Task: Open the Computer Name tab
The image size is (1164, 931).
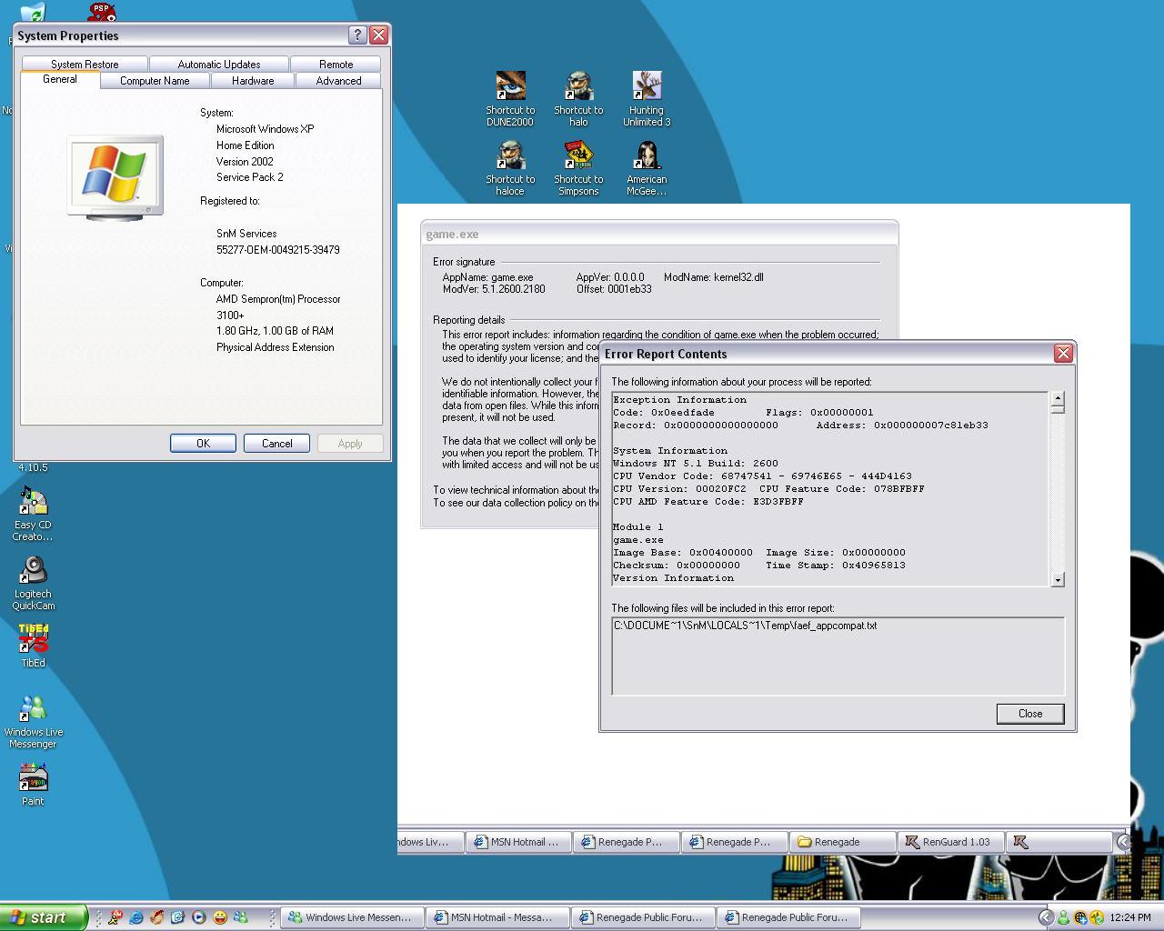Action: point(155,81)
